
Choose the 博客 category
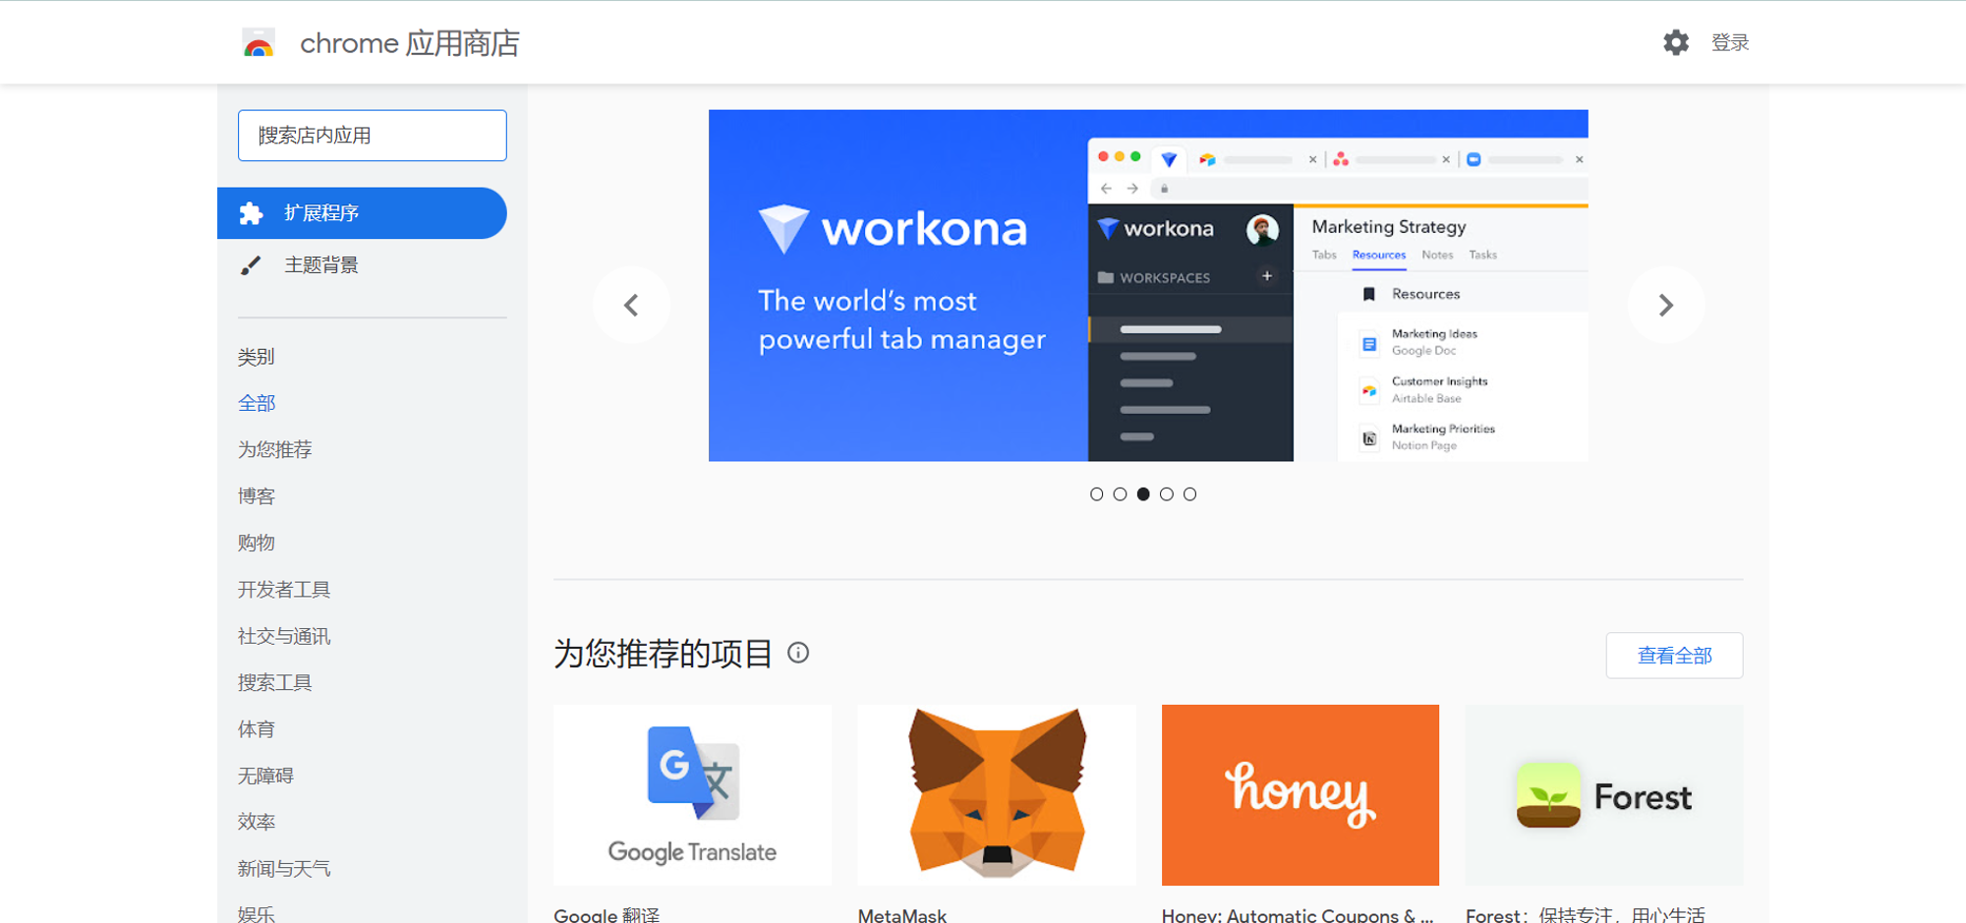(x=257, y=496)
